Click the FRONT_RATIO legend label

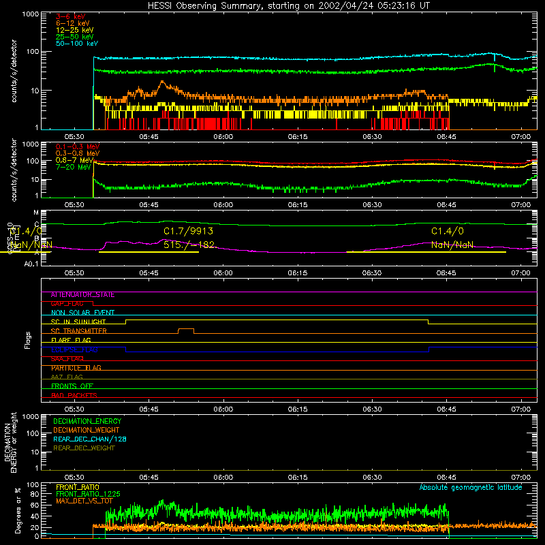[x=78, y=487]
